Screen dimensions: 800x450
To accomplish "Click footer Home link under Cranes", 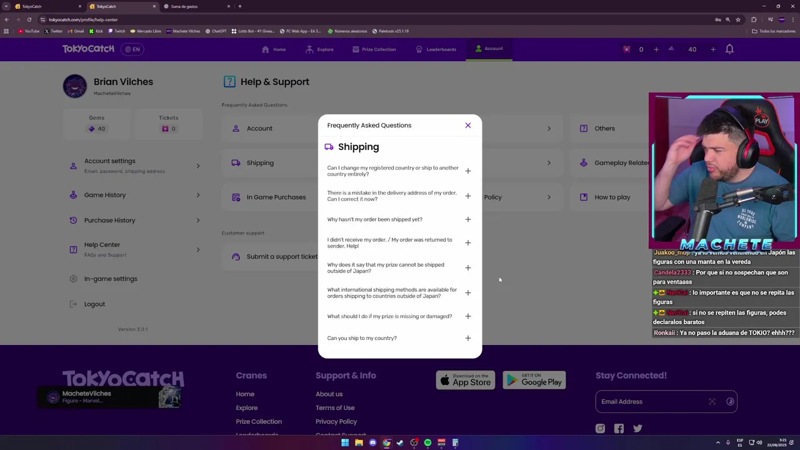I will point(245,394).
